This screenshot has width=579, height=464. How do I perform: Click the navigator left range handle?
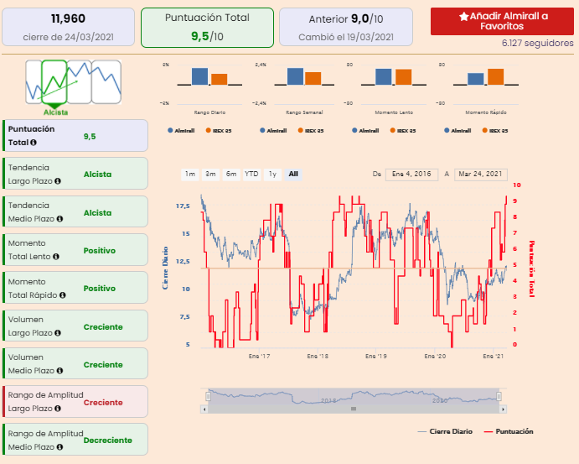(x=209, y=396)
